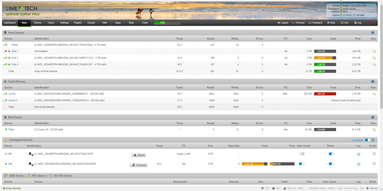This screenshot has height=191, width=383.
Task: Click Logout in the top bar
Action: (283, 23)
